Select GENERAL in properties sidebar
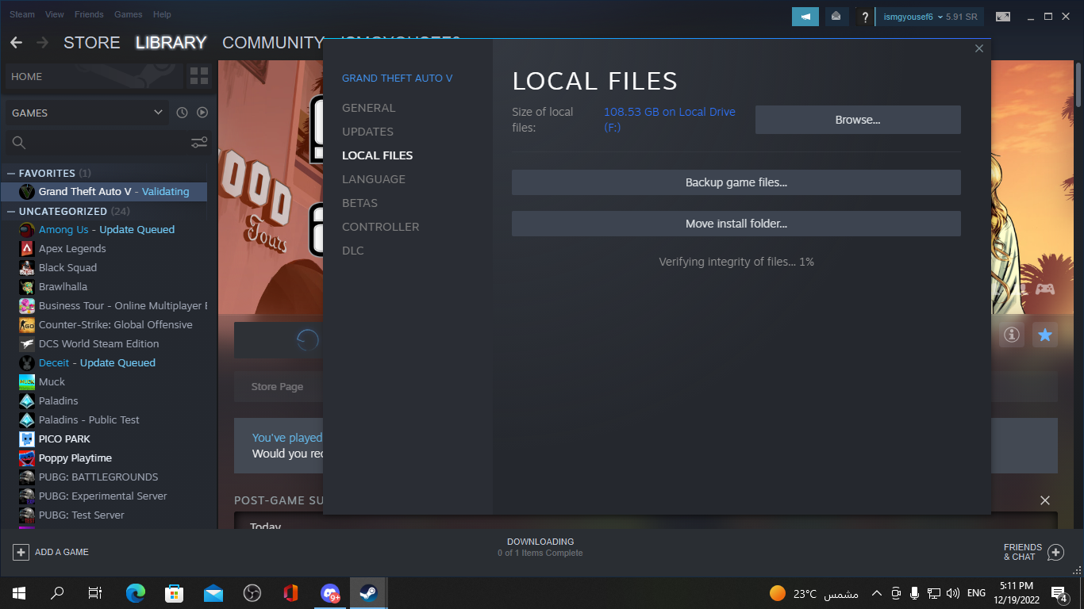Viewport: 1084px width, 609px height. point(369,108)
